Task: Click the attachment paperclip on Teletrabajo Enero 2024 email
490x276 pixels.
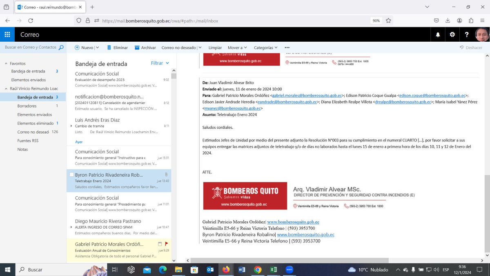Action: (x=166, y=175)
